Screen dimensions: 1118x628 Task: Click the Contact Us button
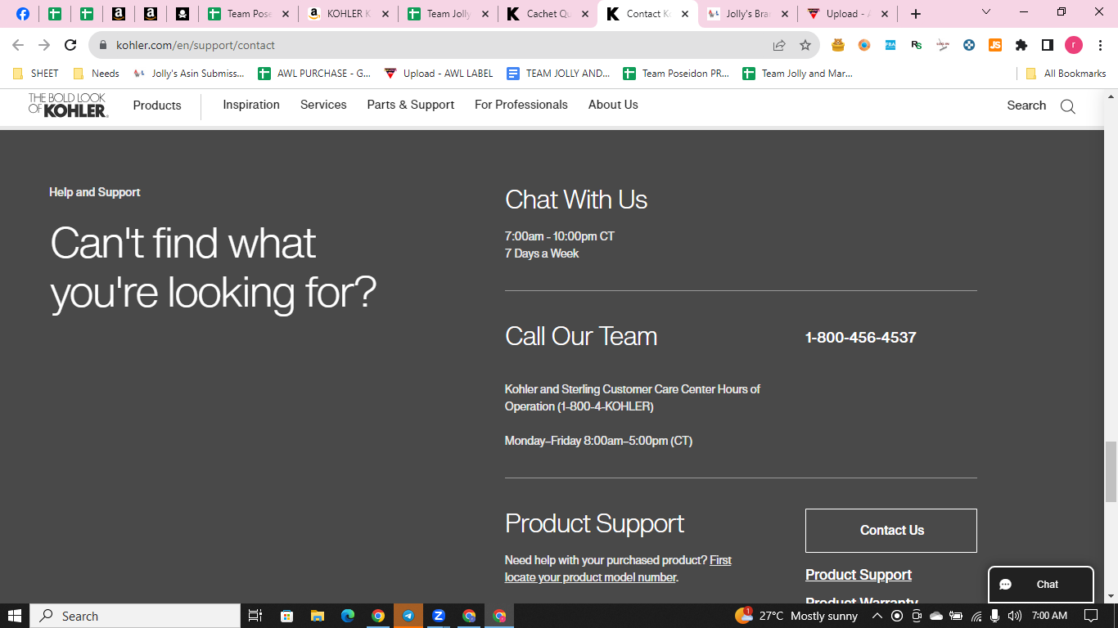coord(891,531)
